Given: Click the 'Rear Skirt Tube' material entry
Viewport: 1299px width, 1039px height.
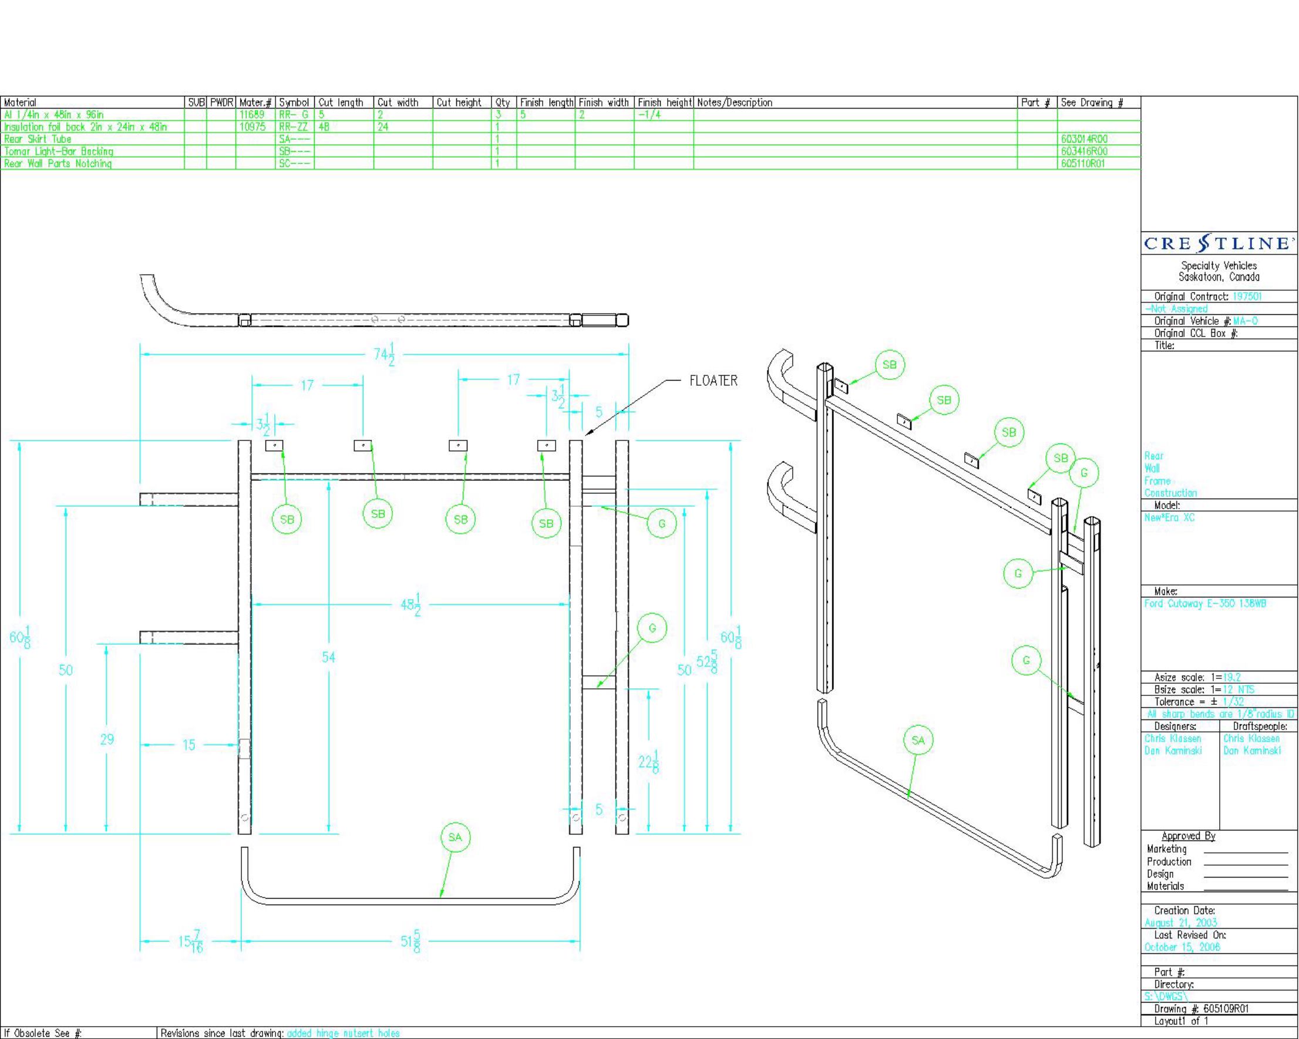Looking at the screenshot, I should [x=38, y=139].
